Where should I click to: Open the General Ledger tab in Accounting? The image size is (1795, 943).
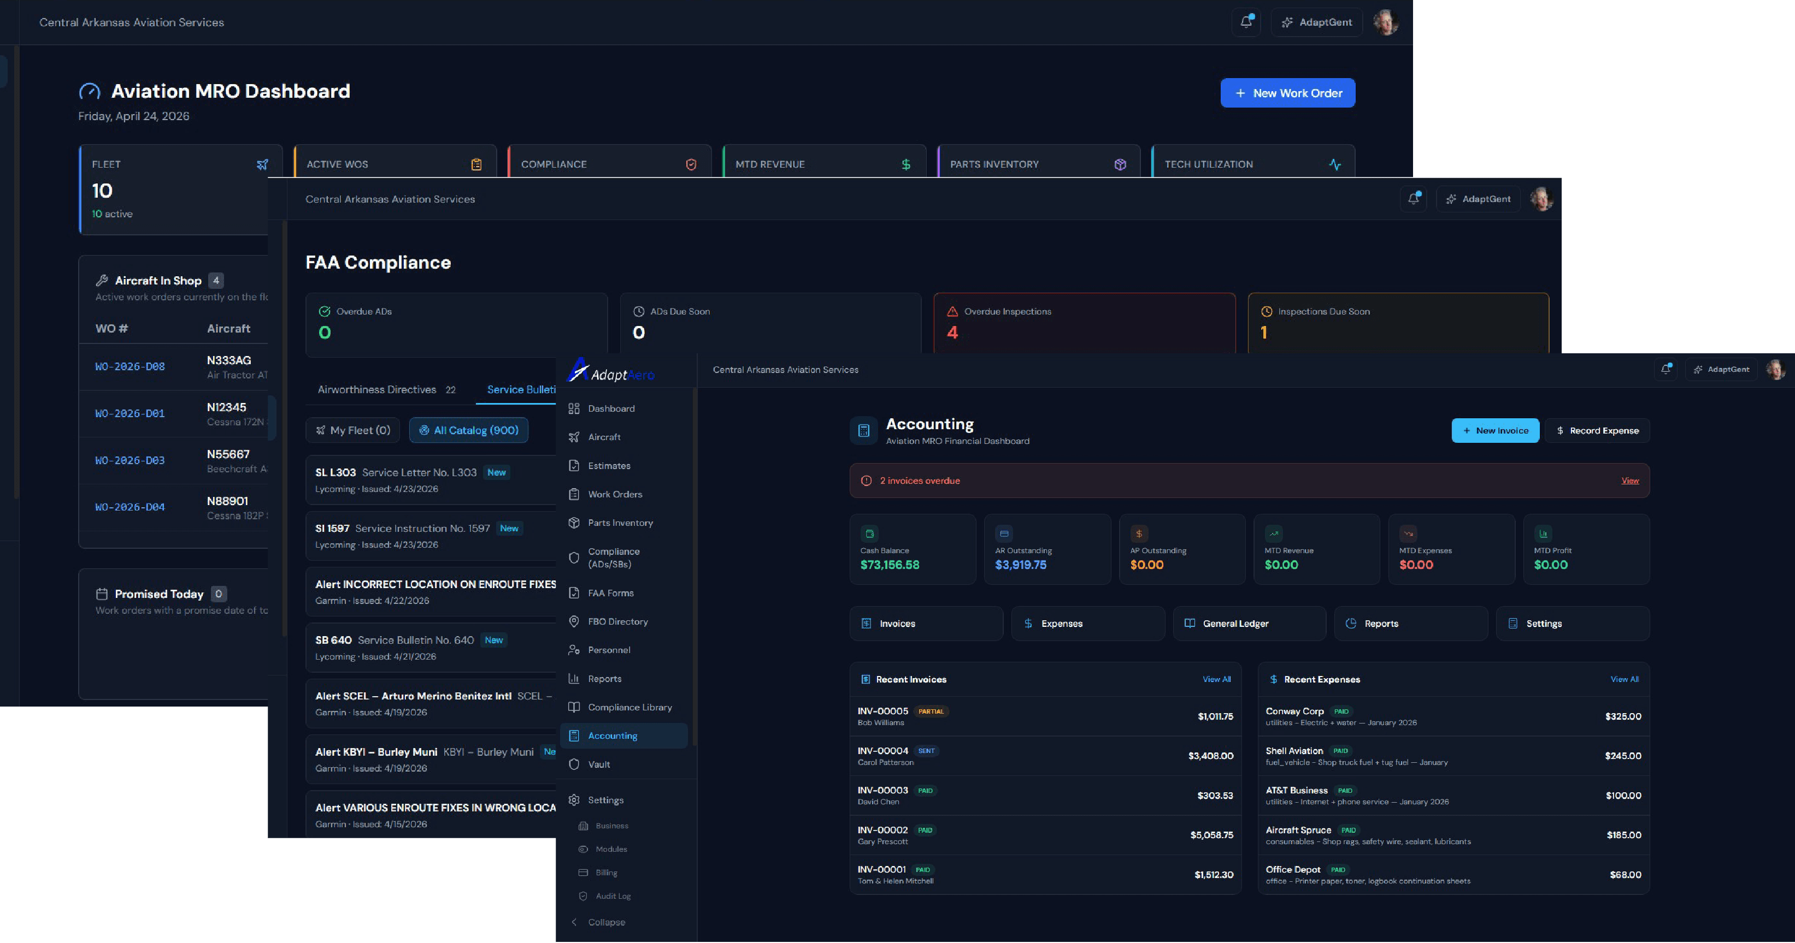1249,624
